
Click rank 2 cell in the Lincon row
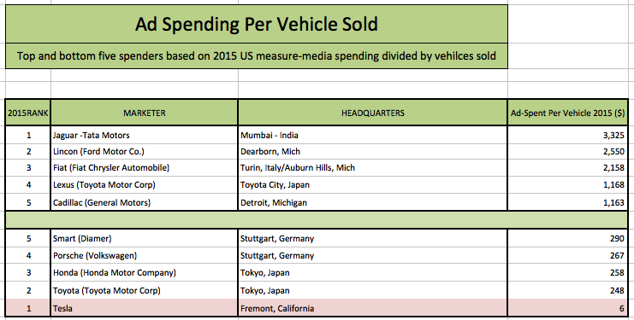28,152
